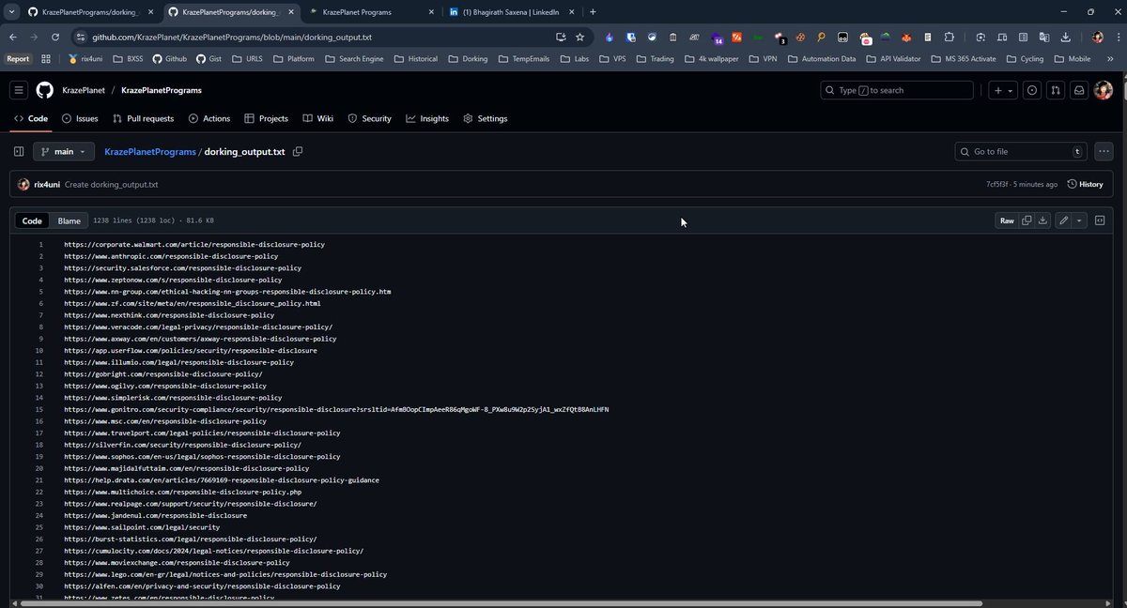Open the browser extensions puzzle icon

(x=949, y=37)
